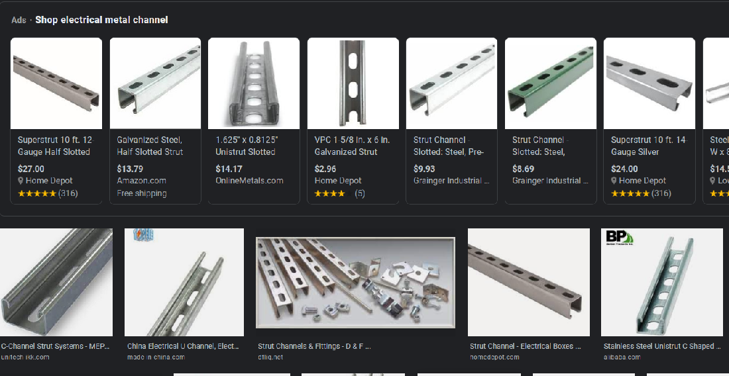This screenshot has height=376, width=729.
Task: Open the green Strut Channel Grainger image
Action: click(551, 83)
